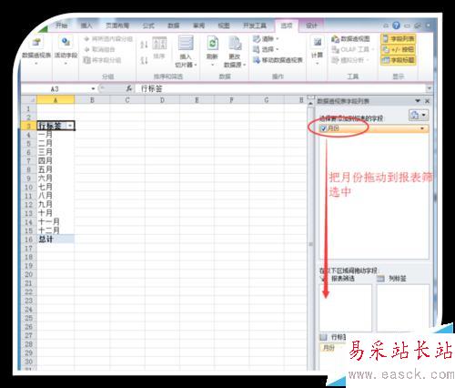Open the 活动字段 button in ribbon
This screenshot has width=455, height=388.
pos(66,51)
